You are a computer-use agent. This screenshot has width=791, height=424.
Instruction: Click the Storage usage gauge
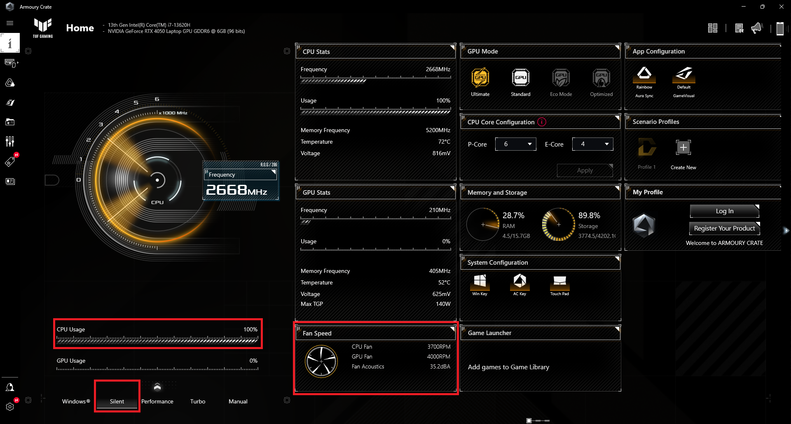[559, 224]
